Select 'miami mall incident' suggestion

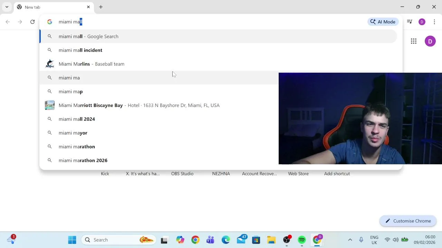click(218, 50)
